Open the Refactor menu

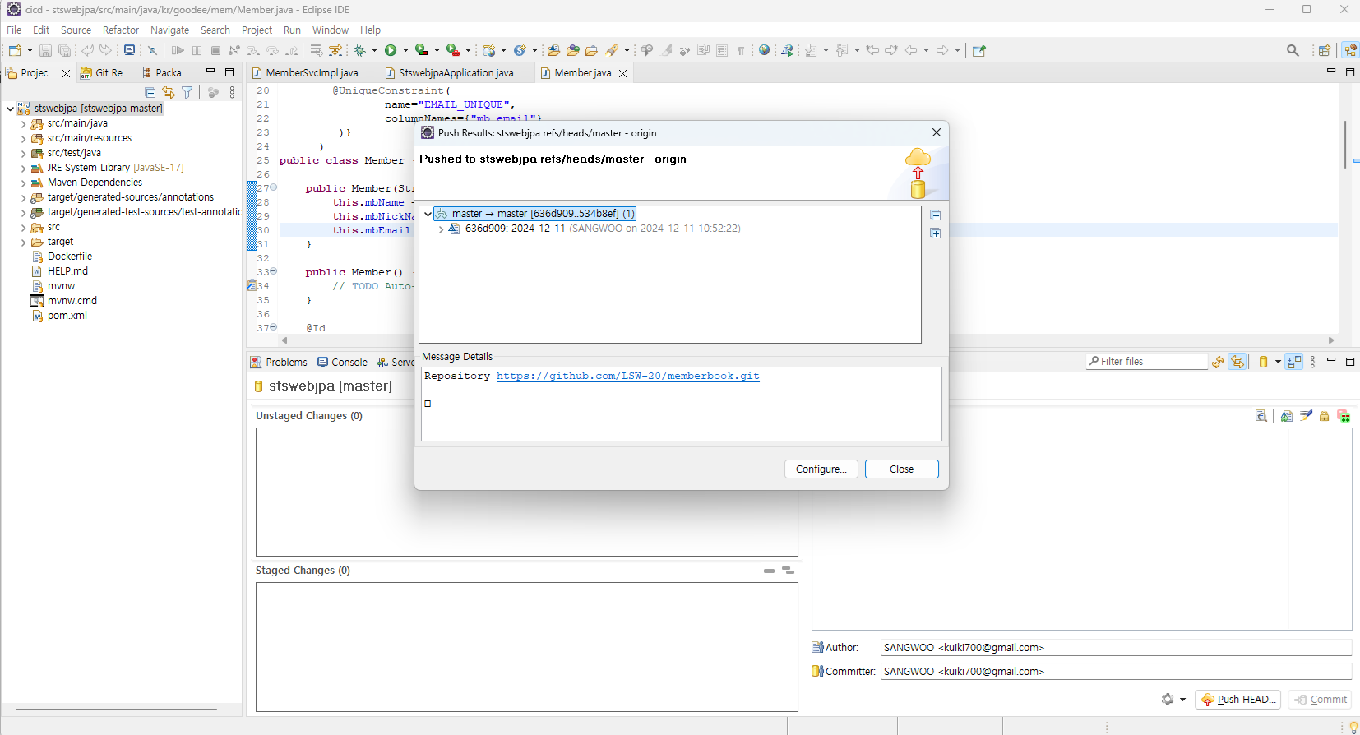tap(121, 30)
